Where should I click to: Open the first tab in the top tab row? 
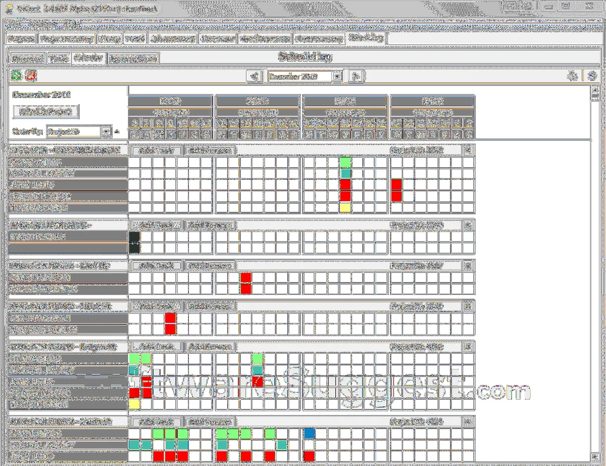[21, 39]
